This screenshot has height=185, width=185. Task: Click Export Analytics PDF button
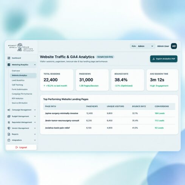pyautogui.click(x=164, y=59)
